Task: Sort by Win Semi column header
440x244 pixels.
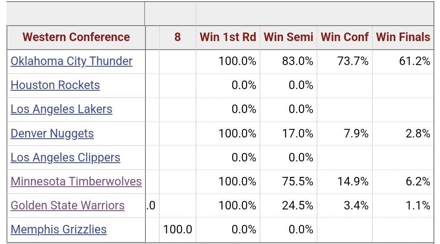Action: coord(288,37)
